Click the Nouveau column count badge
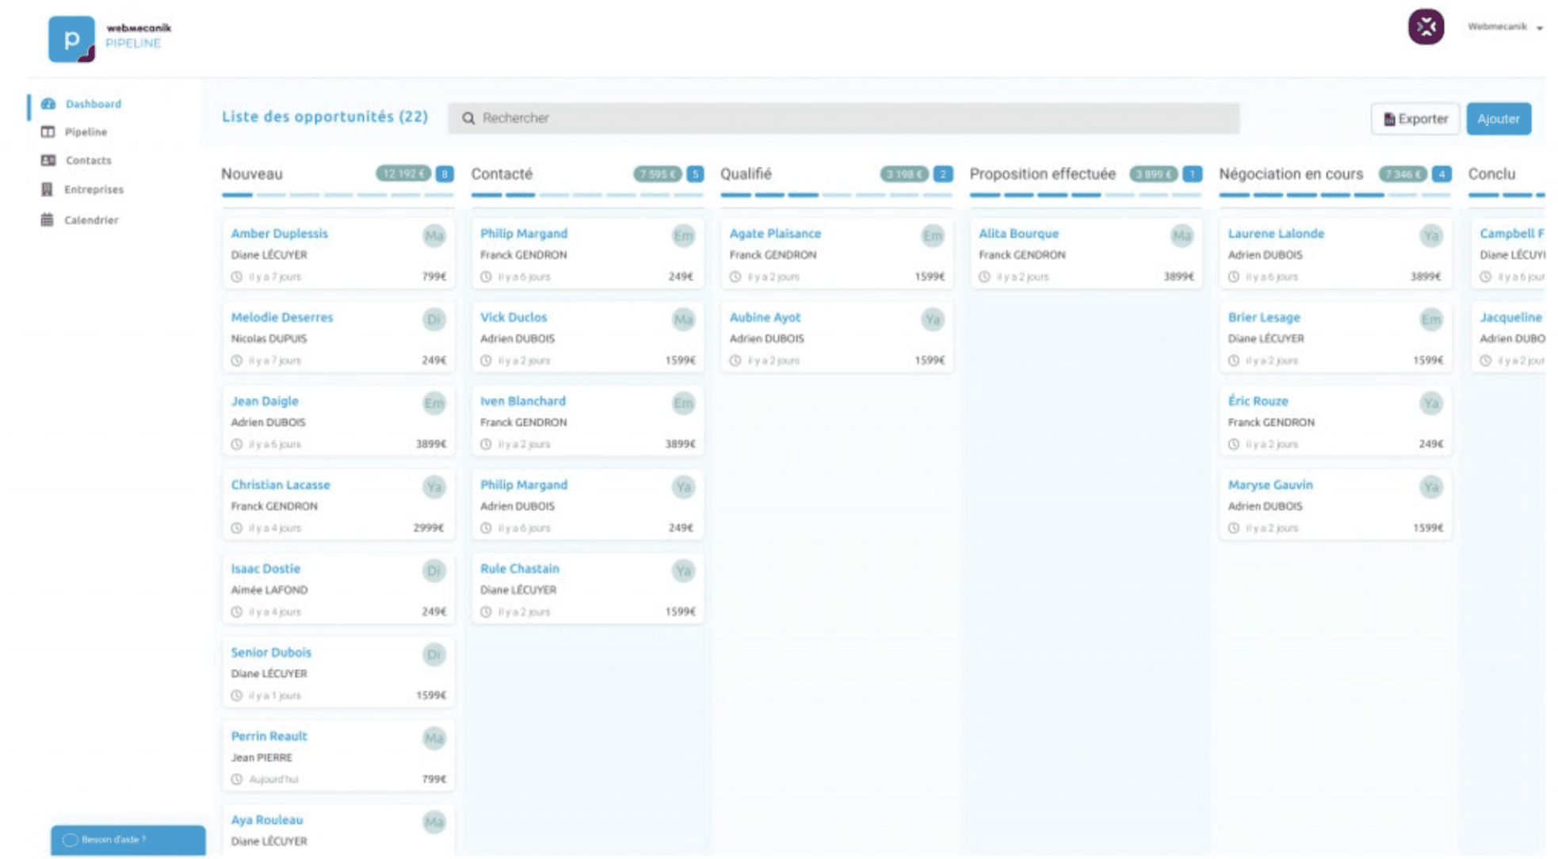This screenshot has height=859, width=1558. click(x=445, y=174)
